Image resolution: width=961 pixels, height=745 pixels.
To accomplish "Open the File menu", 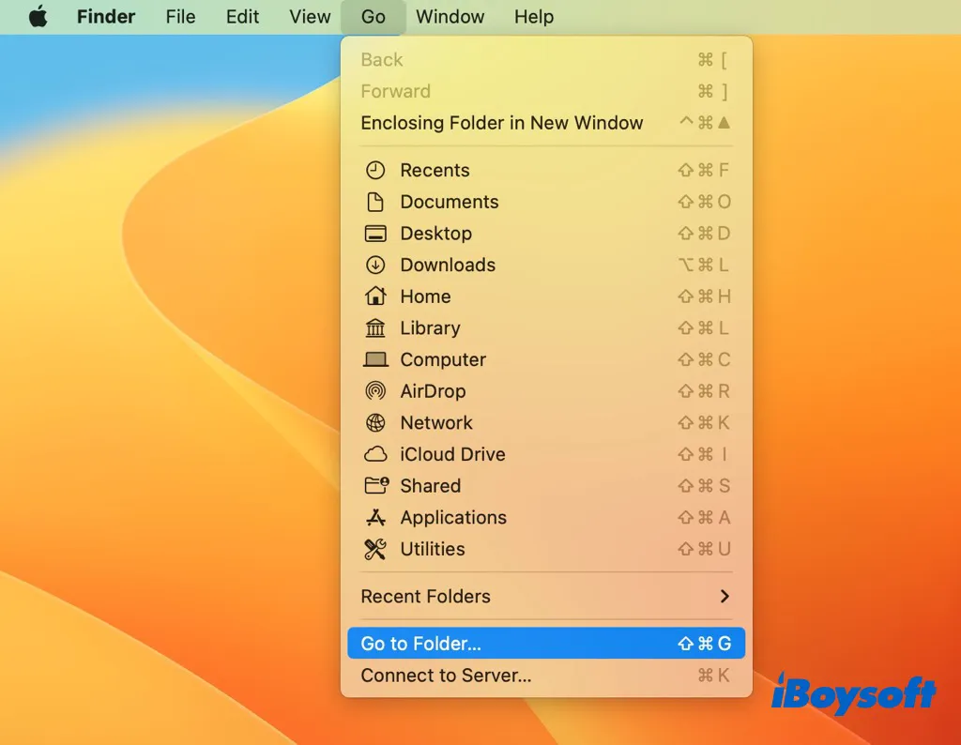I will coord(180,17).
